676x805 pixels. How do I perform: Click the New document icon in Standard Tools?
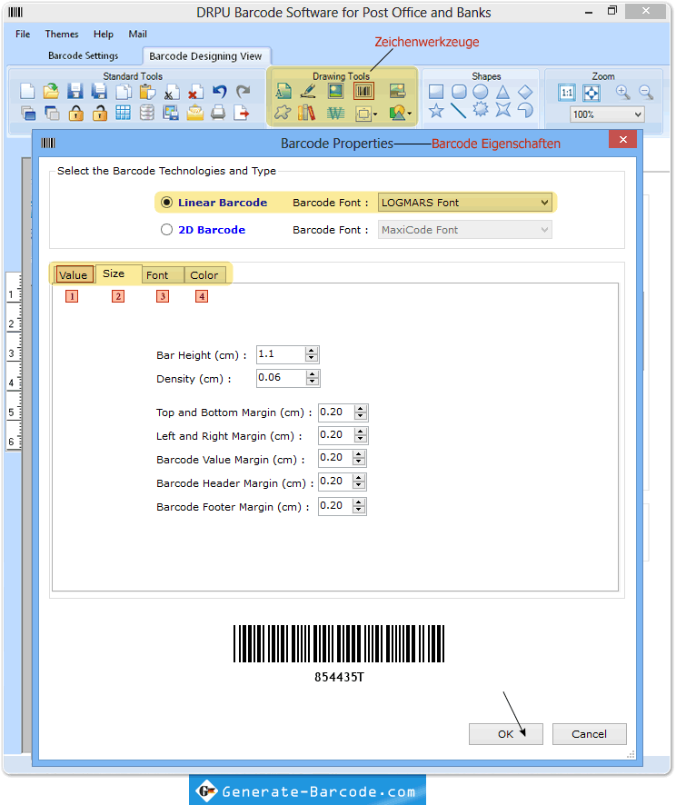click(27, 92)
